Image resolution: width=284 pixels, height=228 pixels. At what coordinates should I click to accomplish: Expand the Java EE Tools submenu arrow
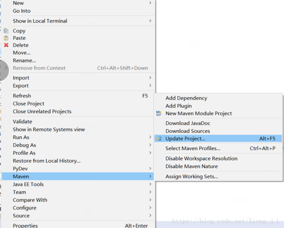click(150, 184)
